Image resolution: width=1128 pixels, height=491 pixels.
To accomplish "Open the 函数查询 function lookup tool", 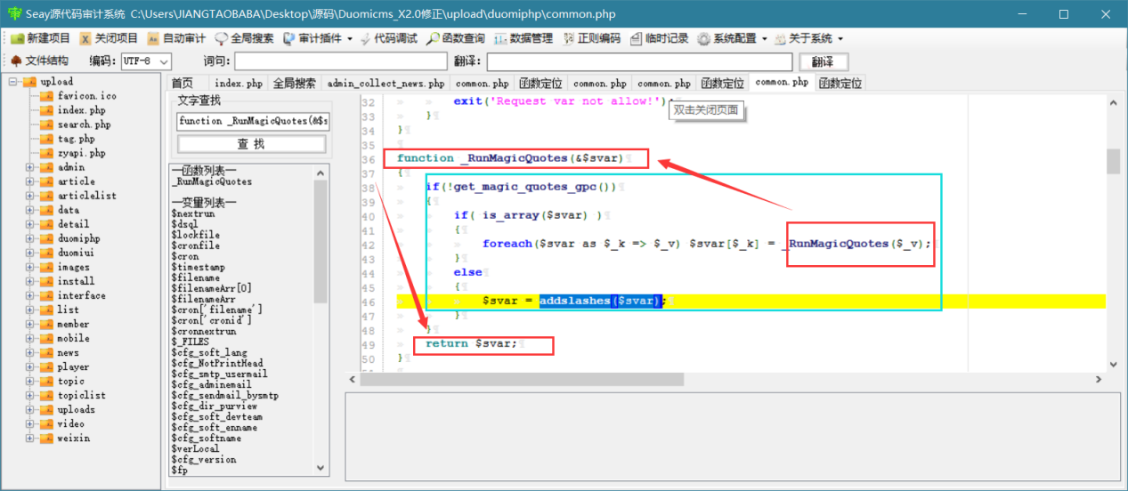I will click(x=456, y=38).
